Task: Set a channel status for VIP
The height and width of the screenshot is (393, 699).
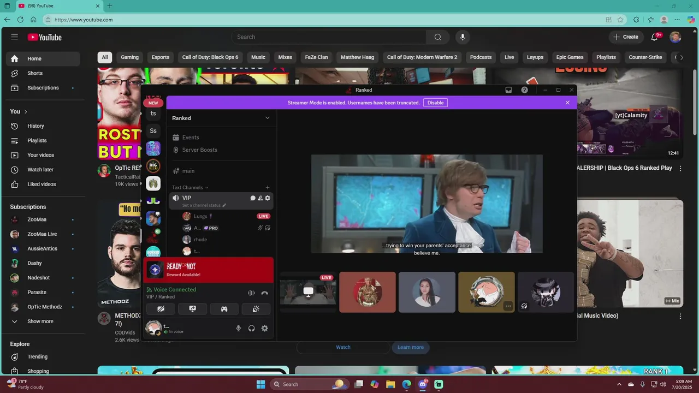Action: [204, 205]
